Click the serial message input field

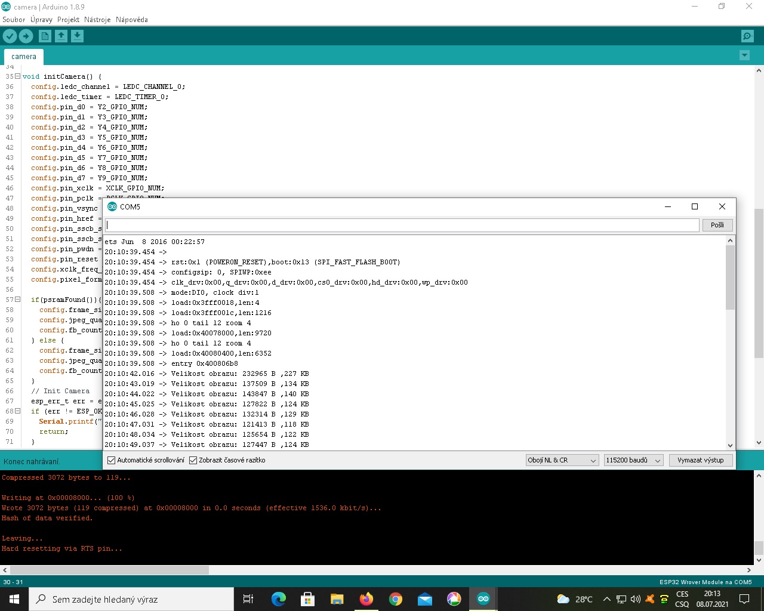[402, 225]
